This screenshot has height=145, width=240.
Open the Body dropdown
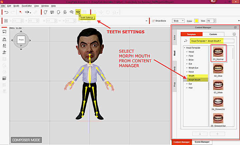coord(178,21)
